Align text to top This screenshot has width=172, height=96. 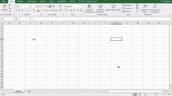point(44,6)
